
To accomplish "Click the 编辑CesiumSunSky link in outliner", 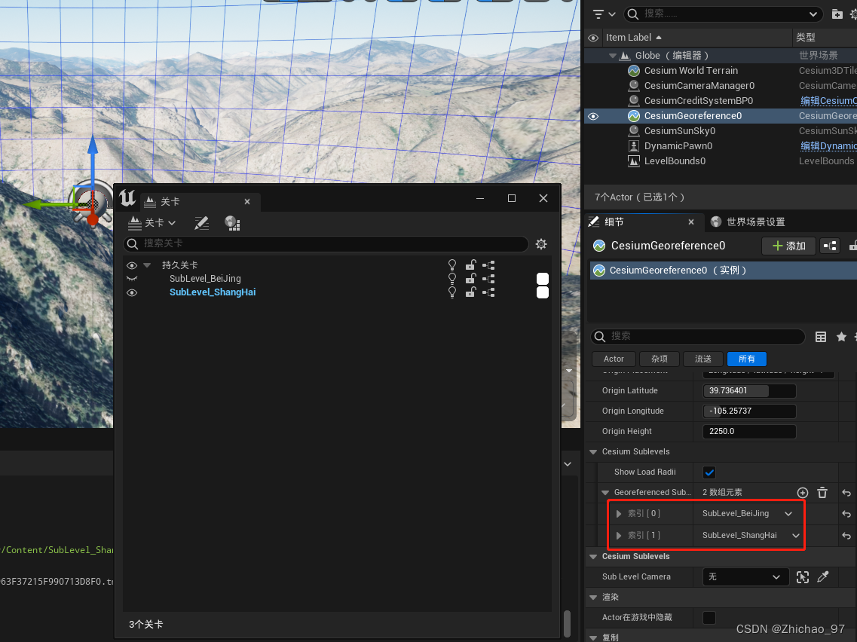I will pyautogui.click(x=828, y=100).
